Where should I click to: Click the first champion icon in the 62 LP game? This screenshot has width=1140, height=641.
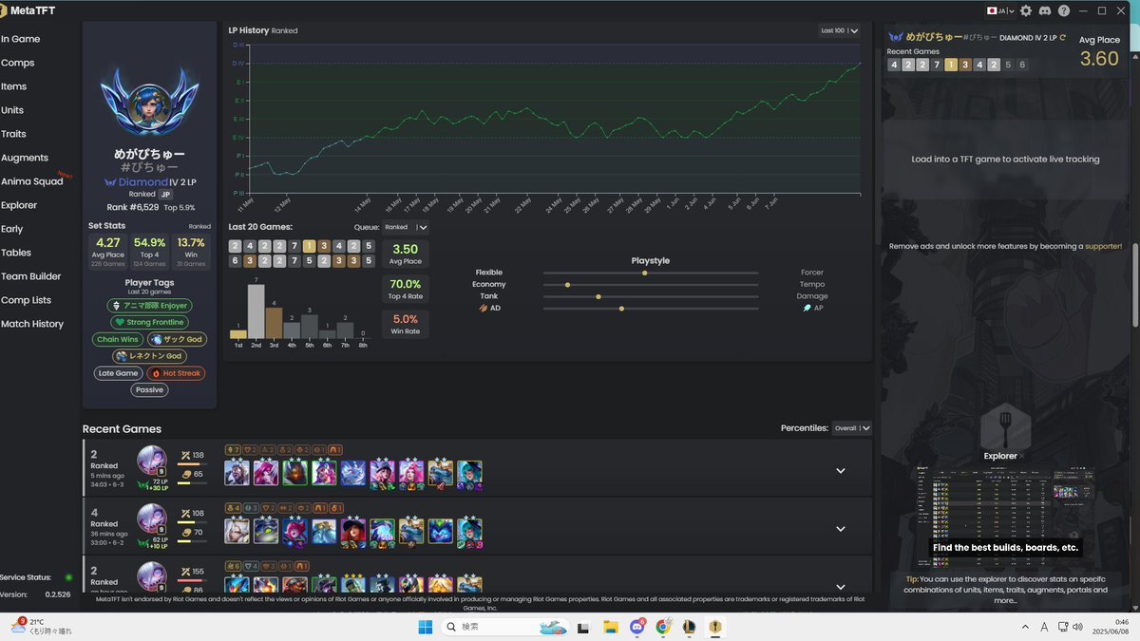click(237, 531)
